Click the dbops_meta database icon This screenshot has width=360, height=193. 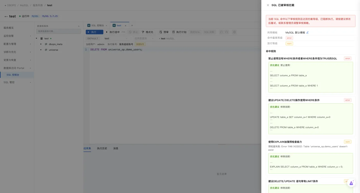pyautogui.click(x=46, y=44)
